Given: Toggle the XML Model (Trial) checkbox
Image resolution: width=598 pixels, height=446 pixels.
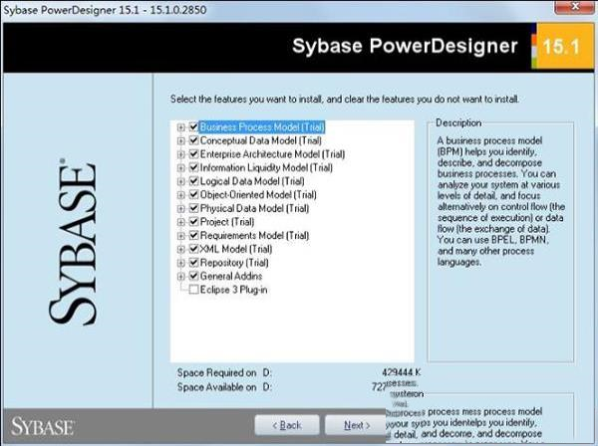Looking at the screenshot, I should (193, 249).
